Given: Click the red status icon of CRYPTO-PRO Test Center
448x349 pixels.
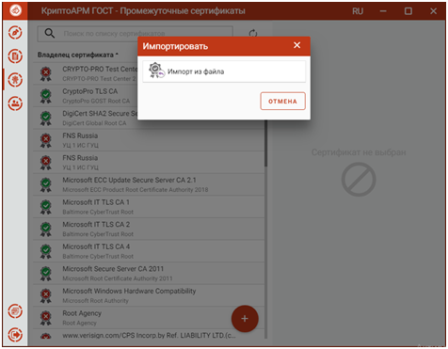Looking at the screenshot, I should coord(46,74).
